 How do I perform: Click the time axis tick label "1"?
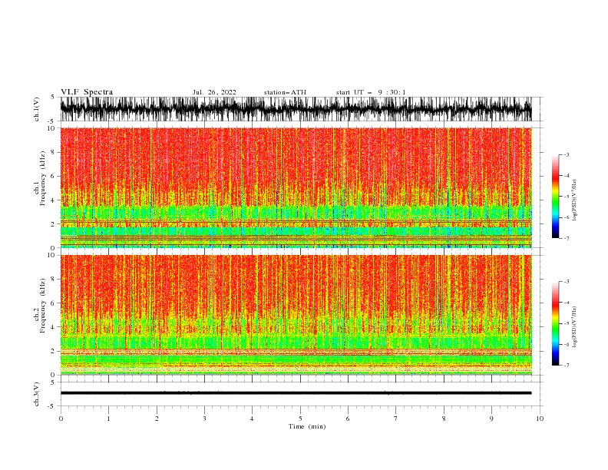[x=108, y=419]
